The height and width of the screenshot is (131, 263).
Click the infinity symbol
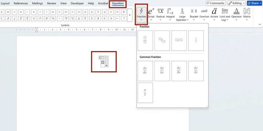click(x=8, y=12)
